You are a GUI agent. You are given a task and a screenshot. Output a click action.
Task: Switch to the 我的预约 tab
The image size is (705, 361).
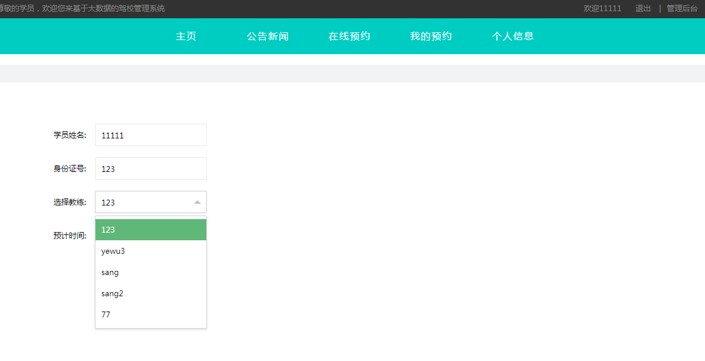pos(431,37)
